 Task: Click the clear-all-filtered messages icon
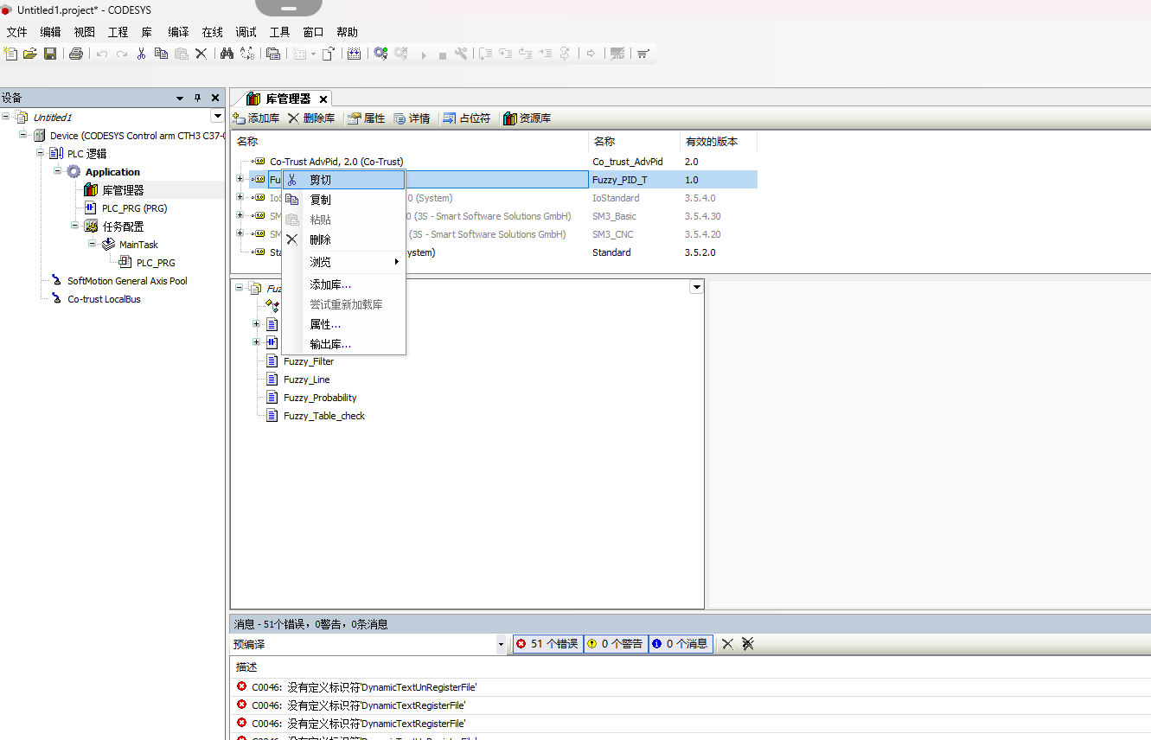(x=748, y=643)
